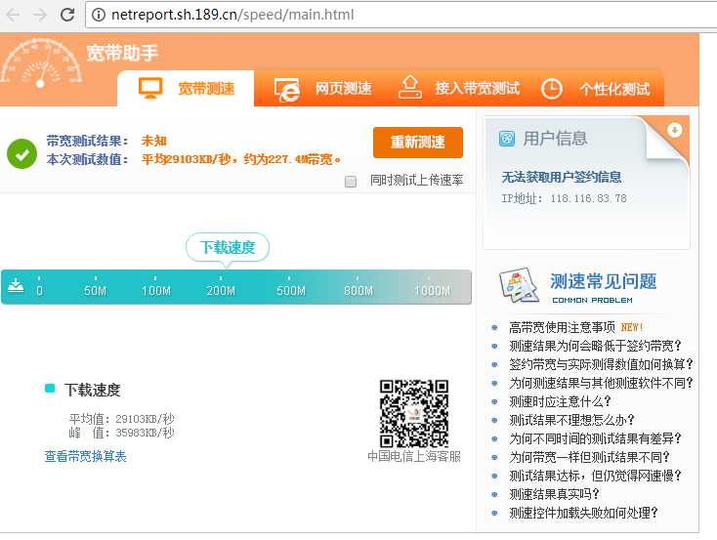
Task: Focus the address bar URL field
Action: [x=402, y=15]
